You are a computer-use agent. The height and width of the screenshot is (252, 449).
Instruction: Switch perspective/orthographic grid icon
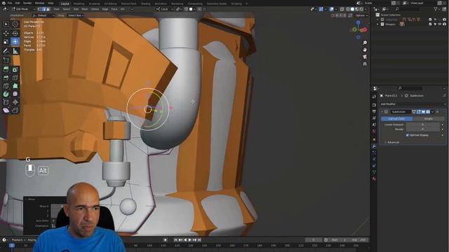click(x=365, y=64)
